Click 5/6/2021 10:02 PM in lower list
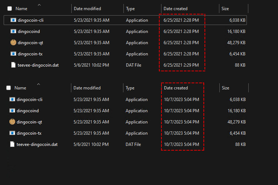Viewport: 278px width, 185px height. pos(91,144)
